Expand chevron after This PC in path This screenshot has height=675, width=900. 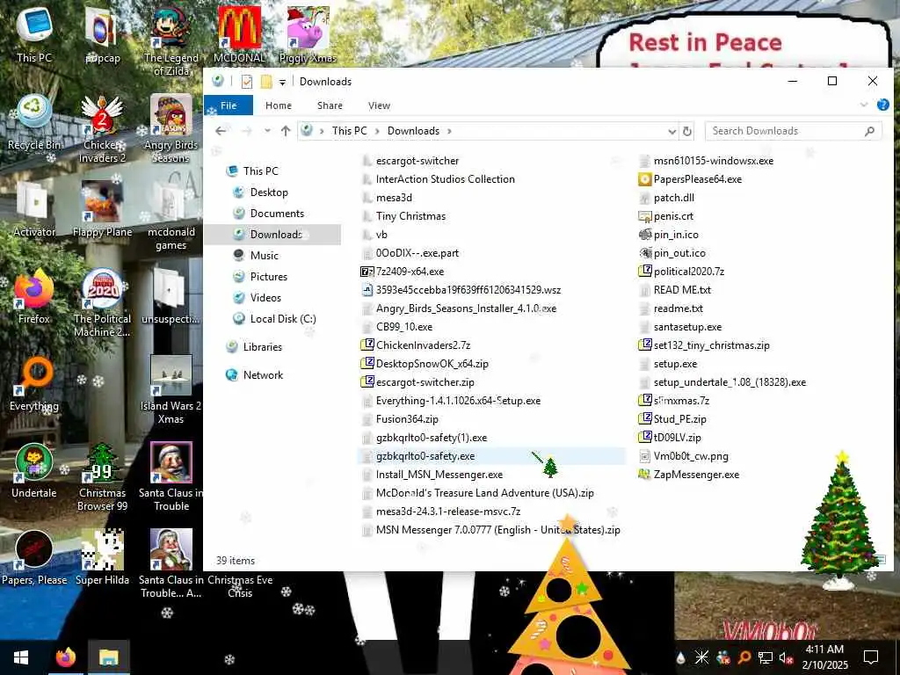377,131
